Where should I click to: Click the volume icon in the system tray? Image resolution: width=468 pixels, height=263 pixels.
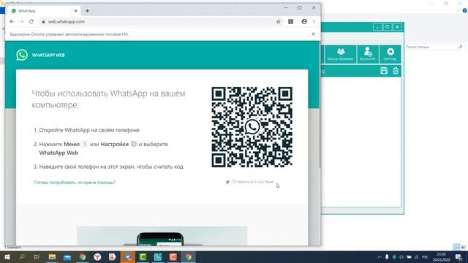coord(401,256)
